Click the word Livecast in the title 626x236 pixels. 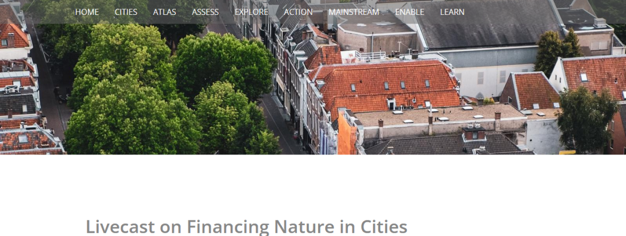(121, 227)
